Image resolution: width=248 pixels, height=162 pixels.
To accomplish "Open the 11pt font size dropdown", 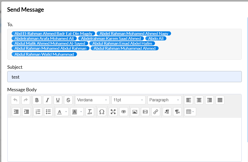I will (129, 100).
